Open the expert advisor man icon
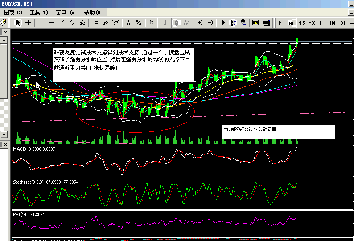This screenshot has height=241, width=354. (x=243, y=23)
